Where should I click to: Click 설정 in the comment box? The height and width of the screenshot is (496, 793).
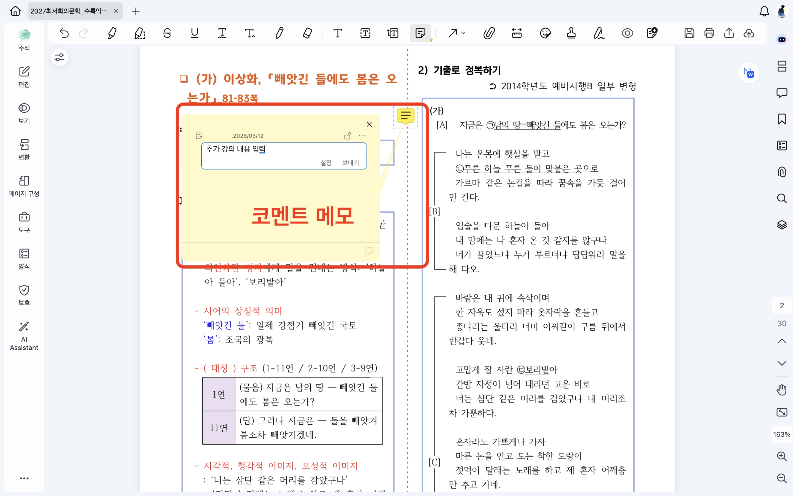pos(326,163)
